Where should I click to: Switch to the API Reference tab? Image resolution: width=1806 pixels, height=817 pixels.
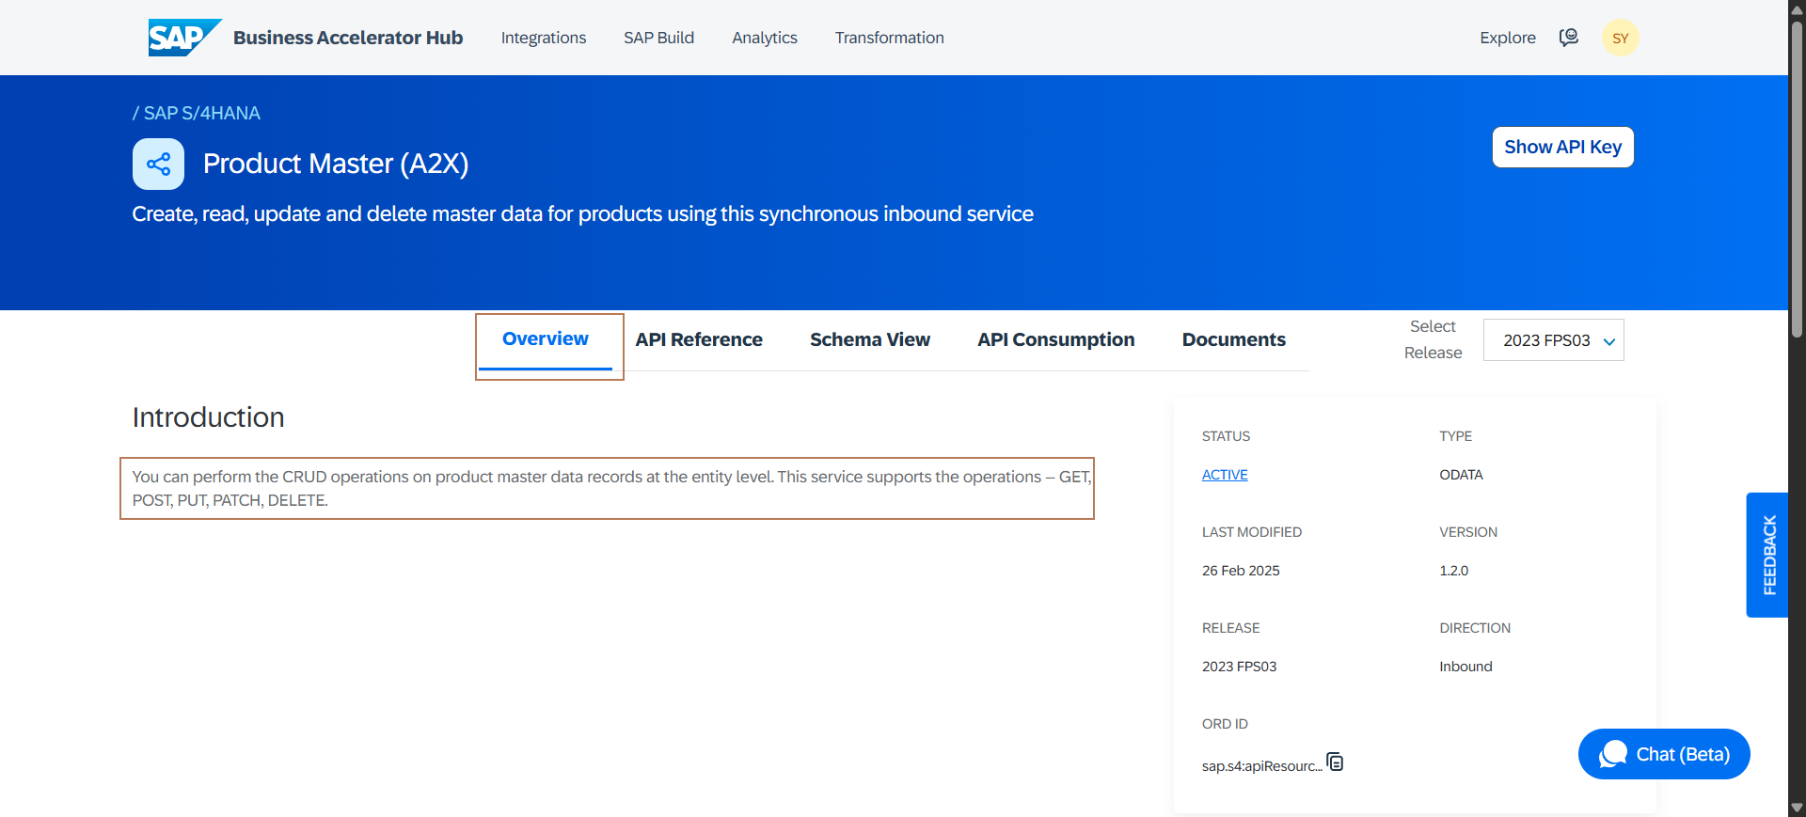(x=699, y=339)
